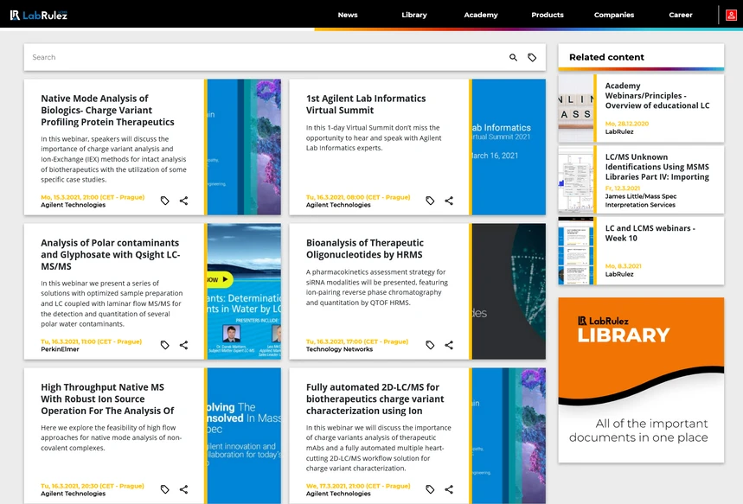Click date 'Mo, 8.3.2021' in related content
The width and height of the screenshot is (743, 504).
(623, 266)
